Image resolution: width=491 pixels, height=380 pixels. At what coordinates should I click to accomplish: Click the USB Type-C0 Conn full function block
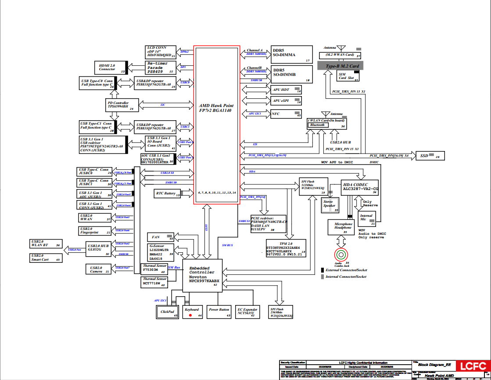[98, 83]
